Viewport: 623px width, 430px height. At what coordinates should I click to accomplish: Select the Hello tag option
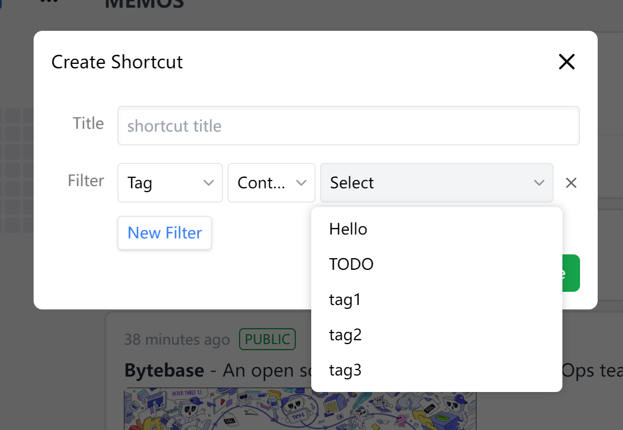(348, 228)
